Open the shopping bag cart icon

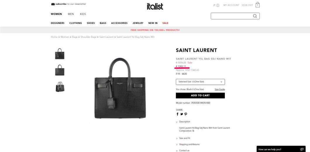click(257, 5)
